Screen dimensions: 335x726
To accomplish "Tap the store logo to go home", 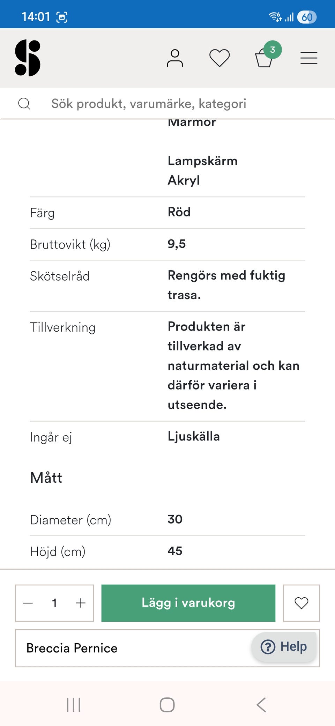I will (28, 58).
